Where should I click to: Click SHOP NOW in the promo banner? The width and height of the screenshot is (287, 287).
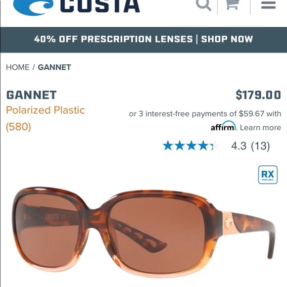coord(227,39)
